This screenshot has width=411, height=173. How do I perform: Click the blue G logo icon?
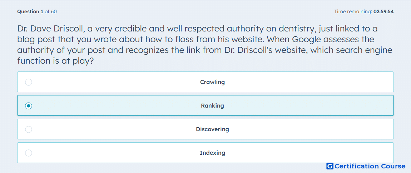click(330, 166)
